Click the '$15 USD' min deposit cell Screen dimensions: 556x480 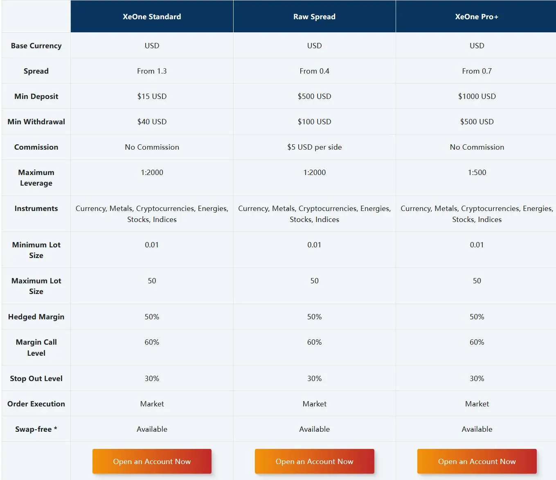click(152, 96)
